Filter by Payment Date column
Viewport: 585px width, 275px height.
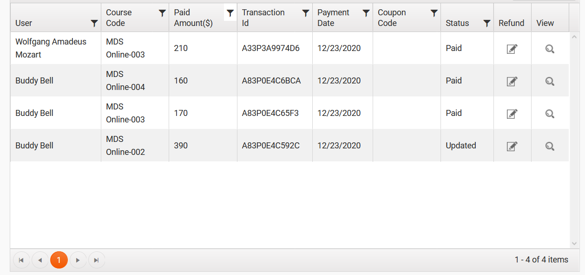click(366, 13)
